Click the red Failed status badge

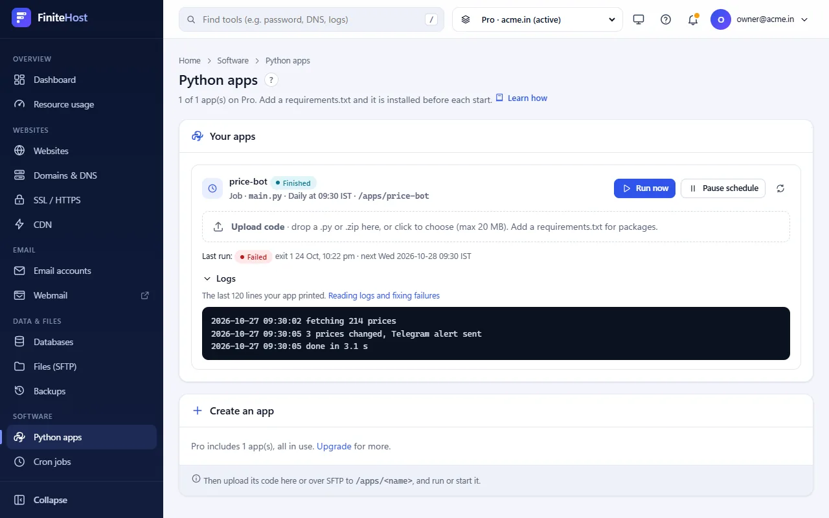(x=253, y=257)
